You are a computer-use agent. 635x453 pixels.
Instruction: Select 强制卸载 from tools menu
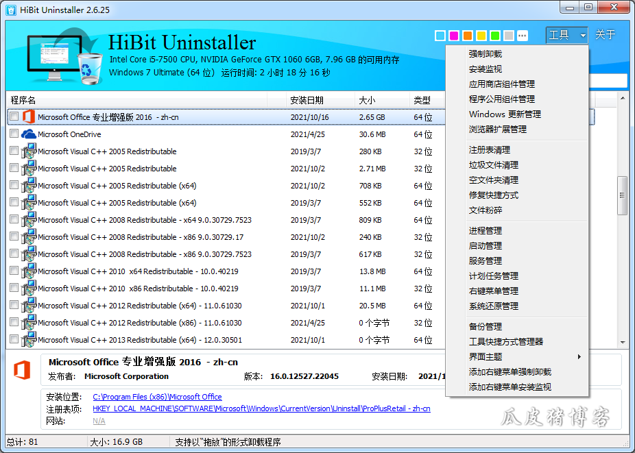(517, 54)
